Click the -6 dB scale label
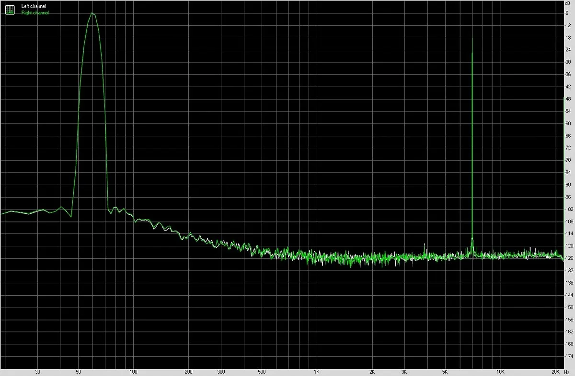This screenshot has height=376, width=575. click(x=567, y=13)
